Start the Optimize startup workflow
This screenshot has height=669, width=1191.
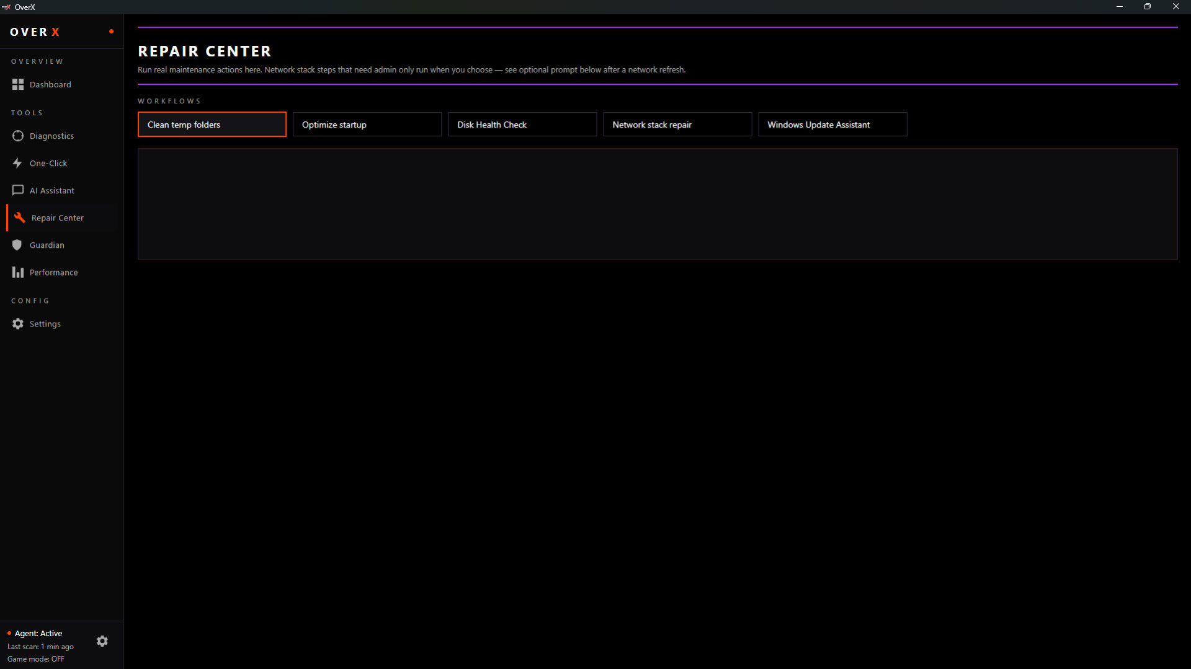click(x=367, y=125)
